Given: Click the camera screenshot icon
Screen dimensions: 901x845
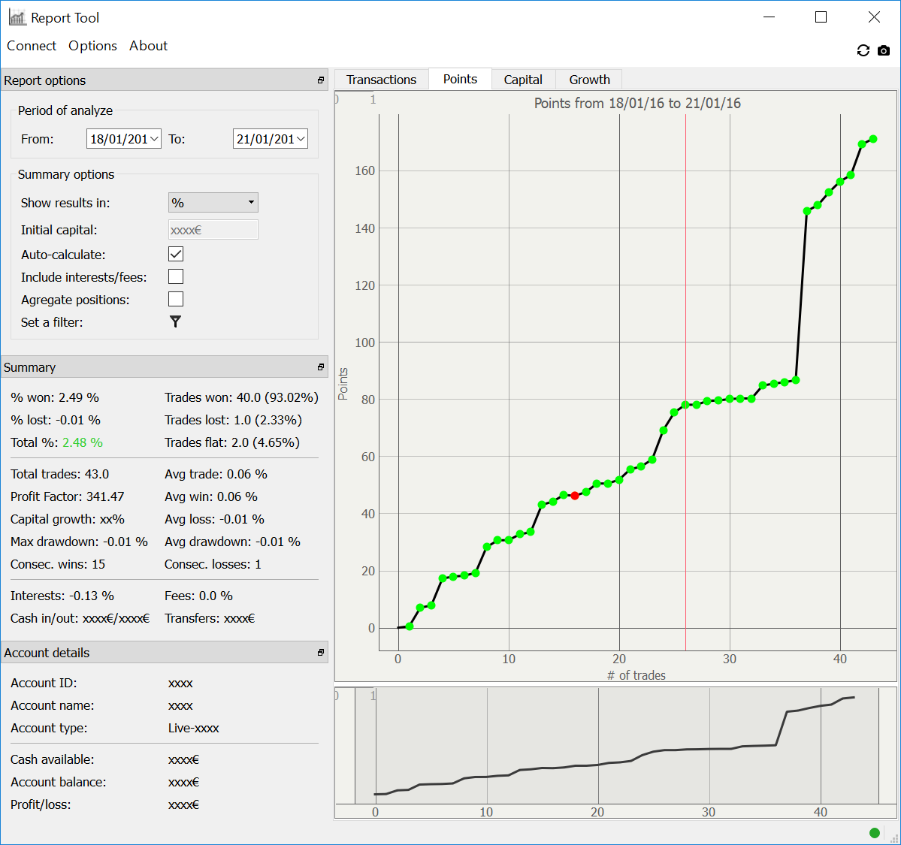Looking at the screenshot, I should click(884, 50).
